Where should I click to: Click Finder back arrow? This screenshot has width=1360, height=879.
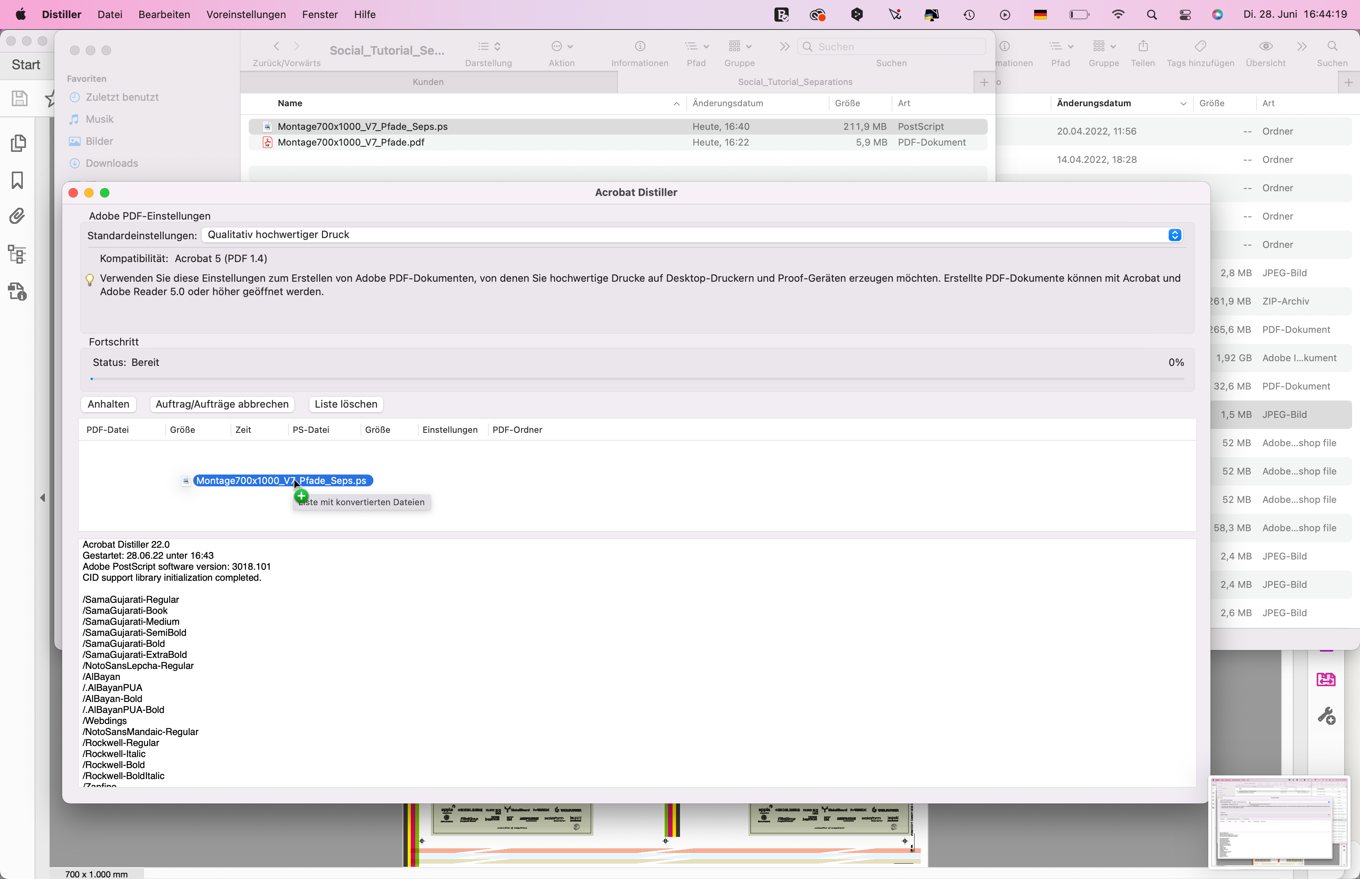pos(277,46)
